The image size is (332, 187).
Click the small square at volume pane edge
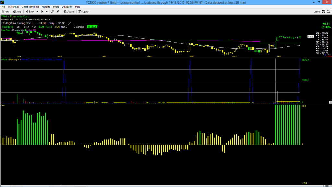[330, 102]
